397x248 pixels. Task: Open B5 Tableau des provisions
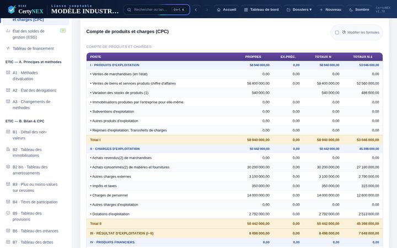(36, 216)
